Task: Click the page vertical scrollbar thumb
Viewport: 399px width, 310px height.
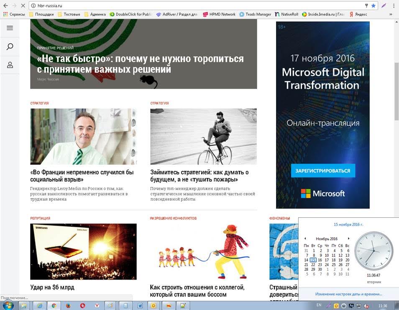Action: tap(396, 91)
